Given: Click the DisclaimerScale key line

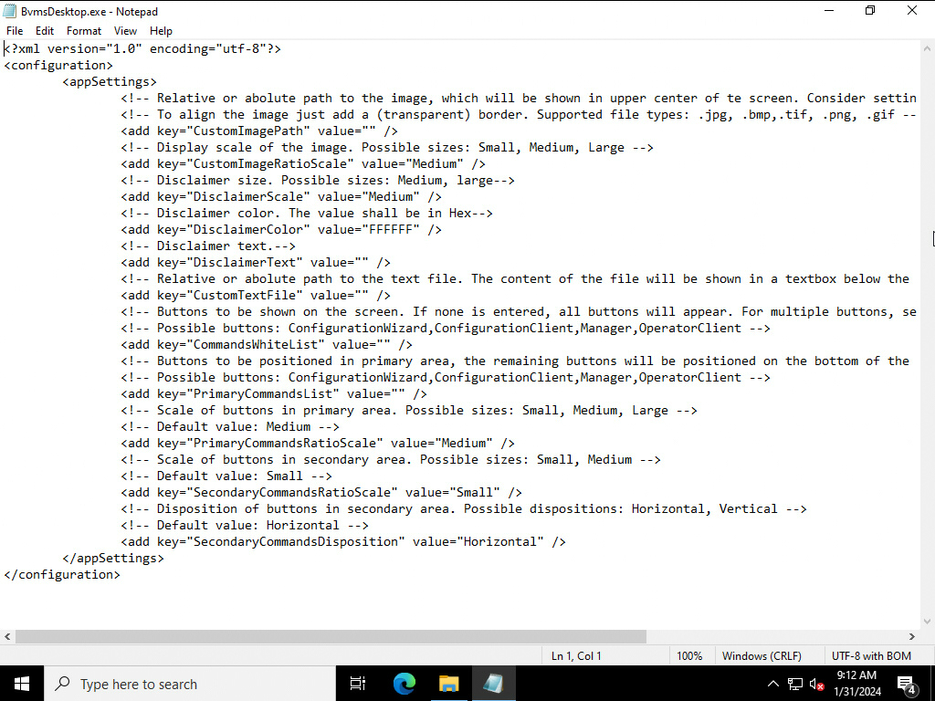Looking at the screenshot, I should point(281,196).
